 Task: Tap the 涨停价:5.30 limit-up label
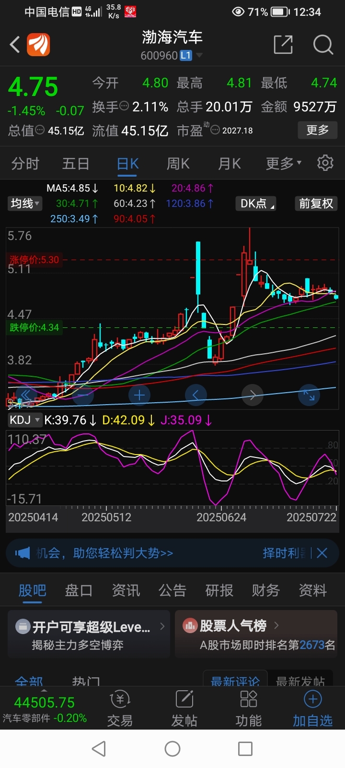[34, 260]
